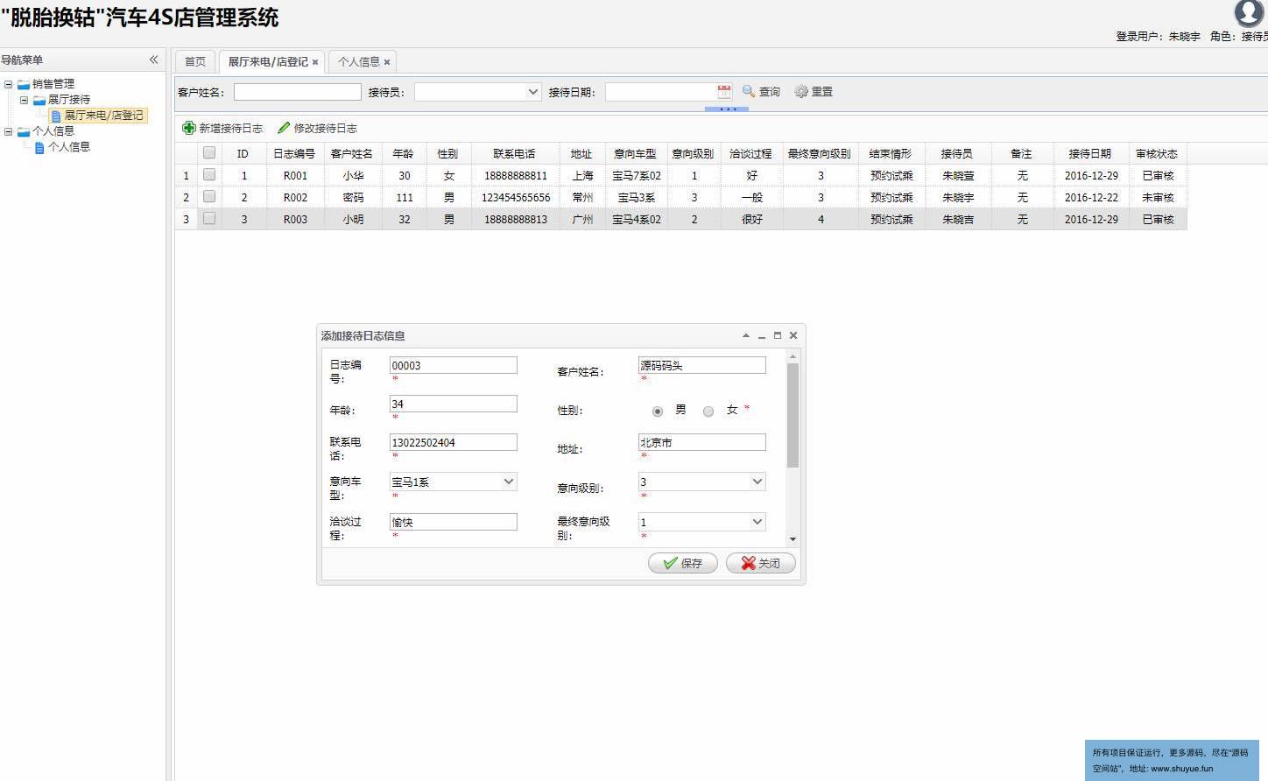
Task: Click the green plus 新增接待日志 icon
Action: point(188,128)
